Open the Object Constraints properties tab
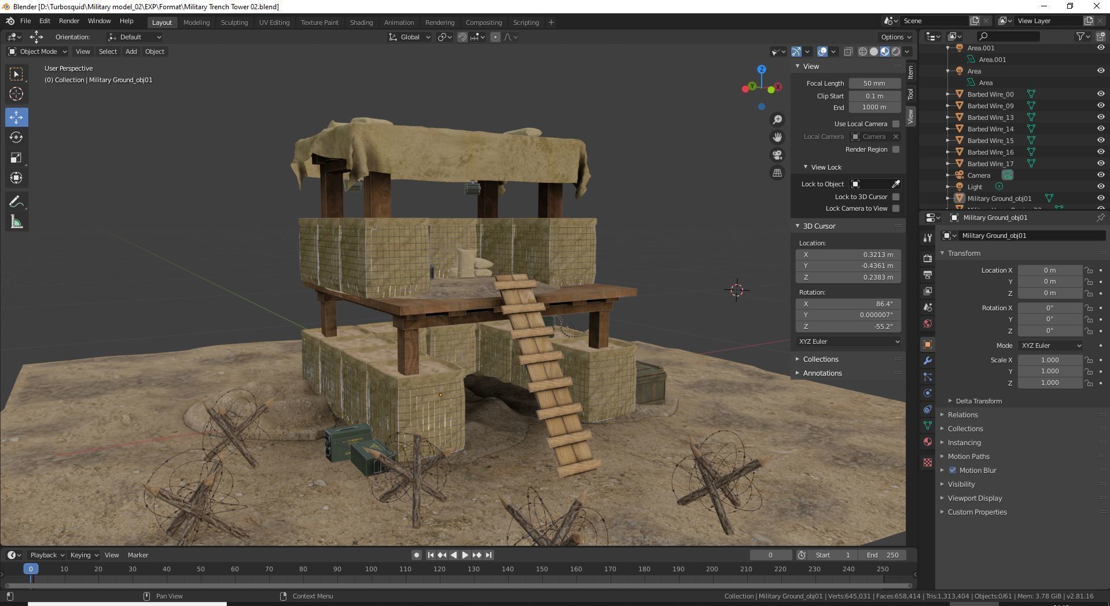The image size is (1110, 606). tap(928, 409)
